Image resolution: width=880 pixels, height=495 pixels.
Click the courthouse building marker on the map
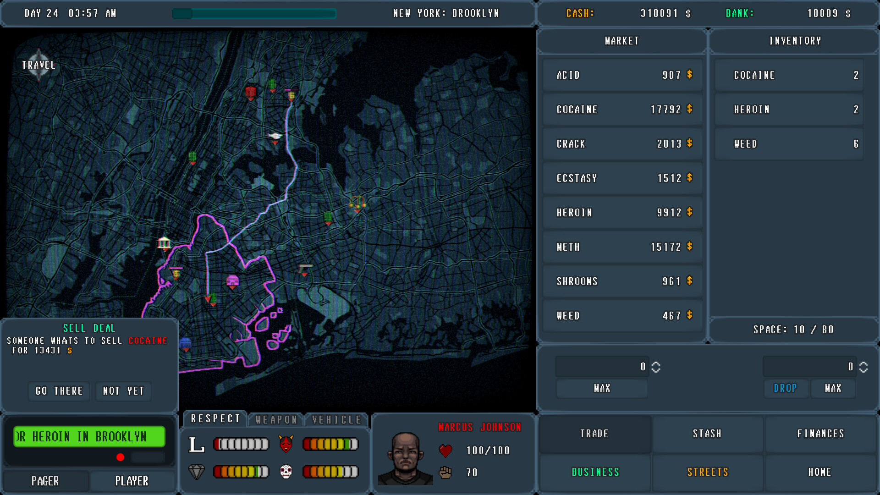pyautogui.click(x=164, y=243)
